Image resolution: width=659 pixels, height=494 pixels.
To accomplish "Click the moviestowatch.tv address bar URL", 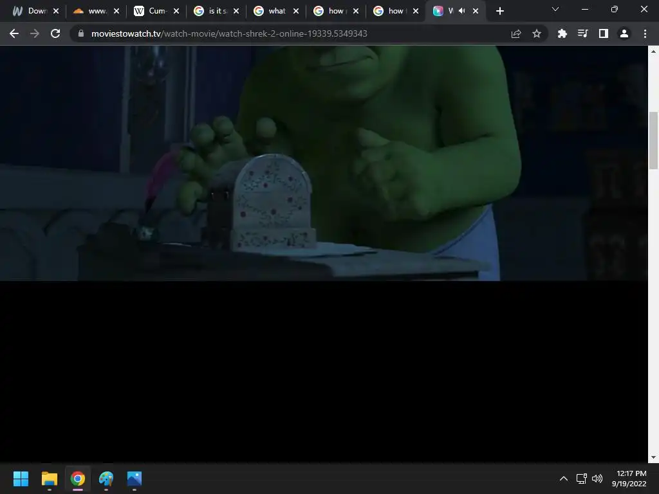I will [x=229, y=33].
